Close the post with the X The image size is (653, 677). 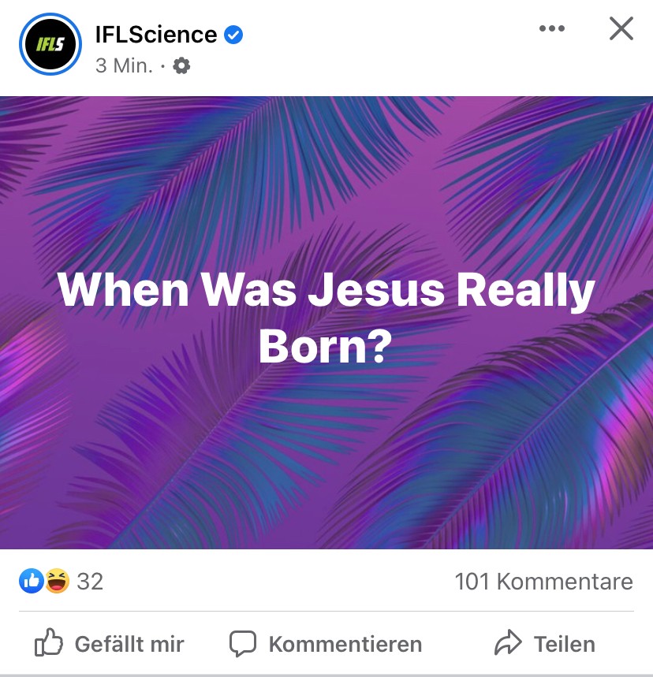(621, 29)
